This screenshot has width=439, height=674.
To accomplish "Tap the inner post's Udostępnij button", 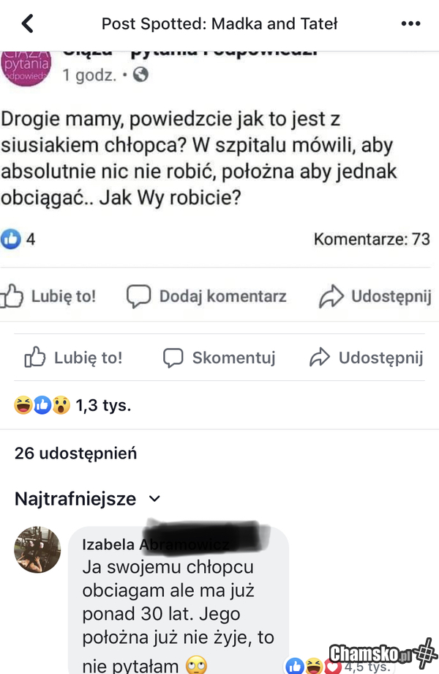I will tap(375, 296).
